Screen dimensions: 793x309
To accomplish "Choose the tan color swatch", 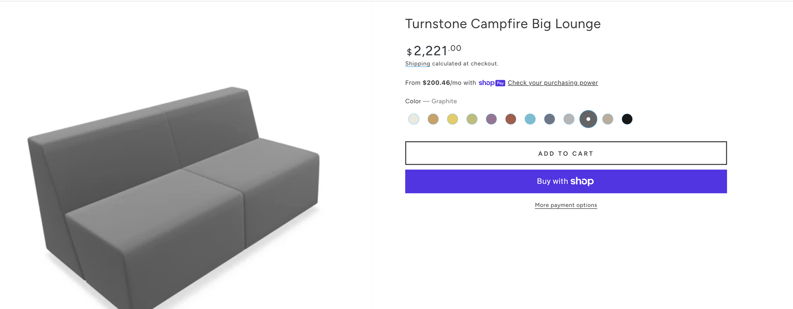I will pos(433,119).
